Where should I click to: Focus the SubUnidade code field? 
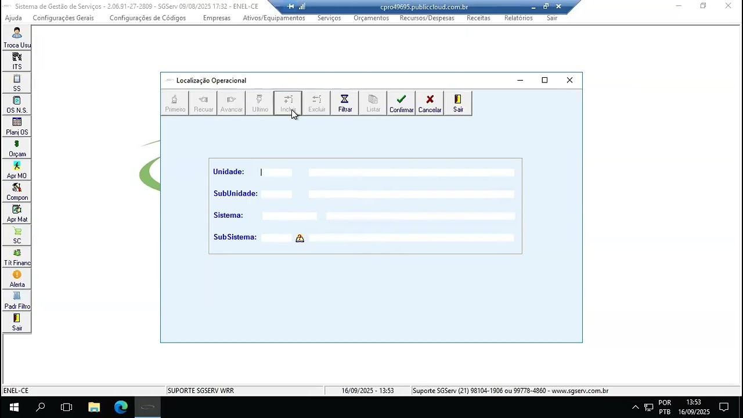click(x=276, y=194)
